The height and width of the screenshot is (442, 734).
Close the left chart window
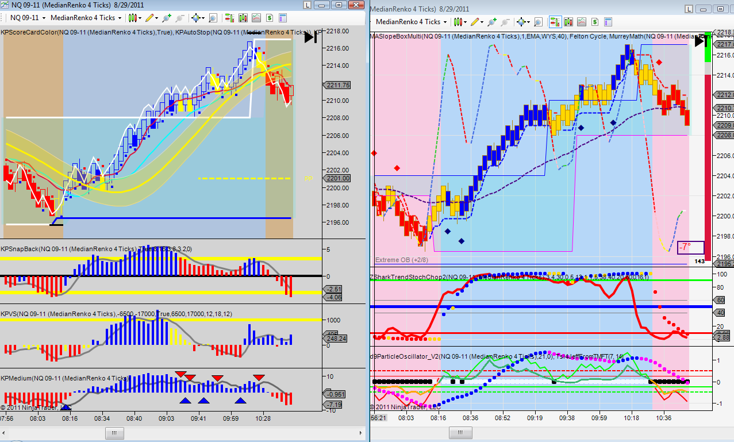[x=355, y=5]
